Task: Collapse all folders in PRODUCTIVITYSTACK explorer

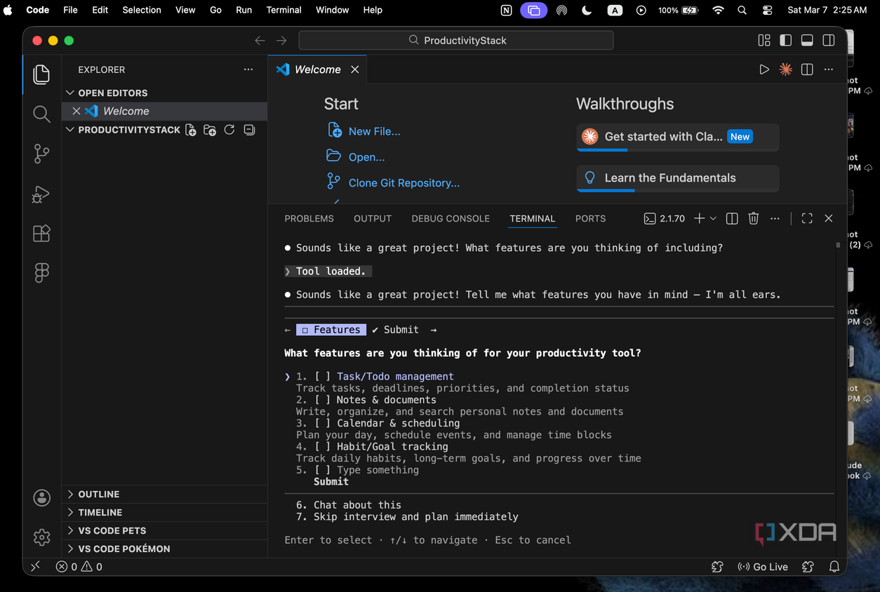Action: tap(248, 130)
